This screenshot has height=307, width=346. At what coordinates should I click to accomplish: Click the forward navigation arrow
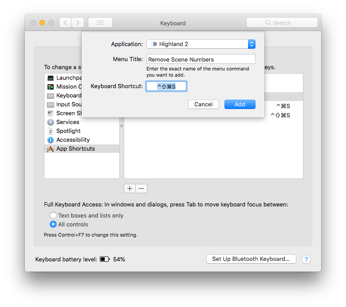(x=78, y=23)
